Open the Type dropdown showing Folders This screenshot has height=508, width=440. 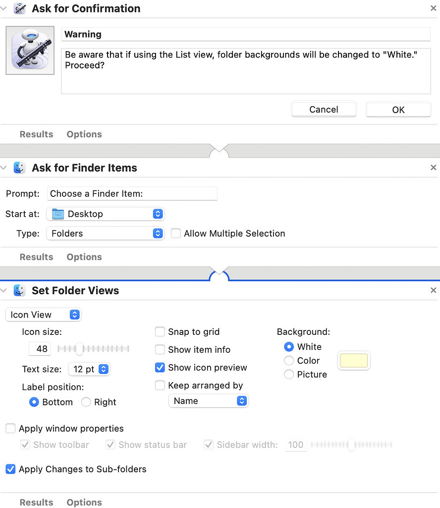(x=105, y=233)
